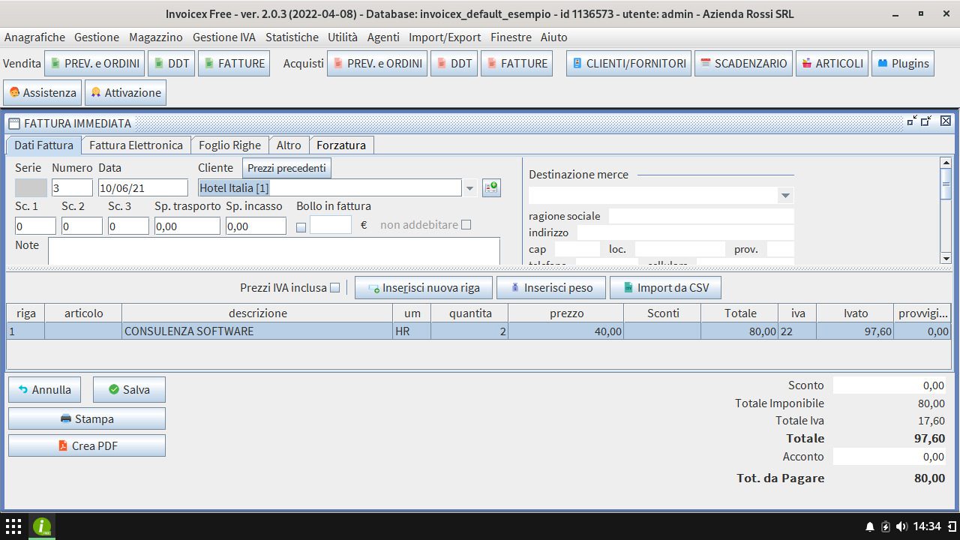The image size is (960, 540).
Task: Enable the Prezzi IVA inclusa checkbox
Action: pyautogui.click(x=335, y=287)
